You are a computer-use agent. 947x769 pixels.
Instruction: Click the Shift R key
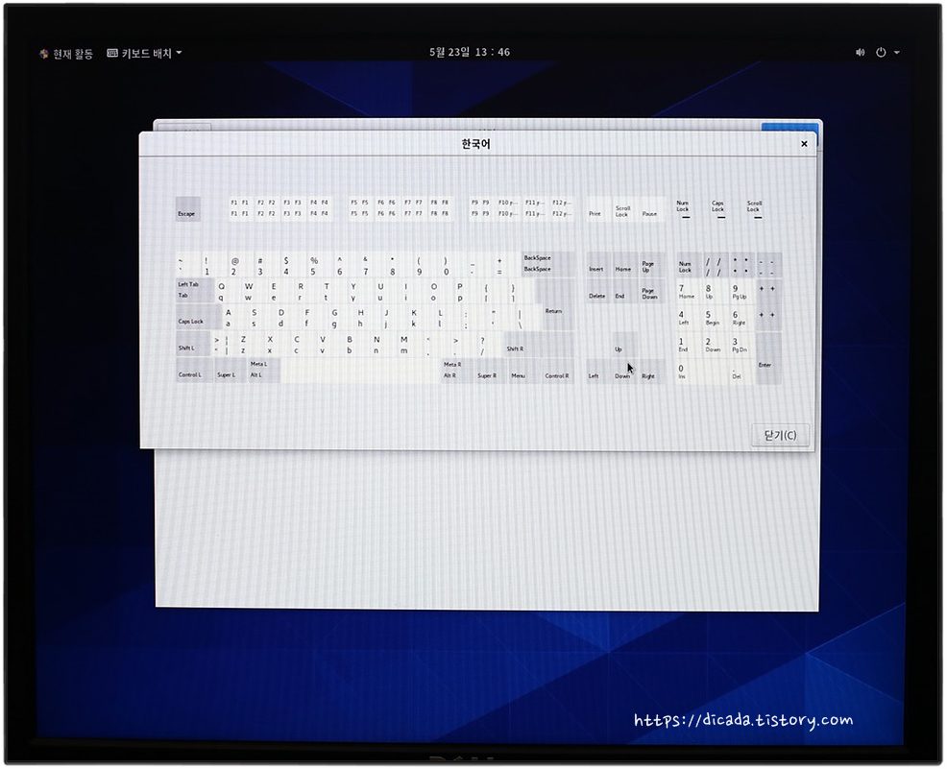(539, 344)
